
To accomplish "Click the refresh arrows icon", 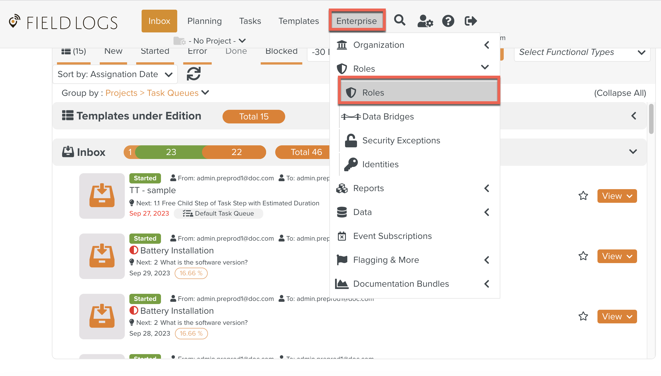I will (194, 74).
